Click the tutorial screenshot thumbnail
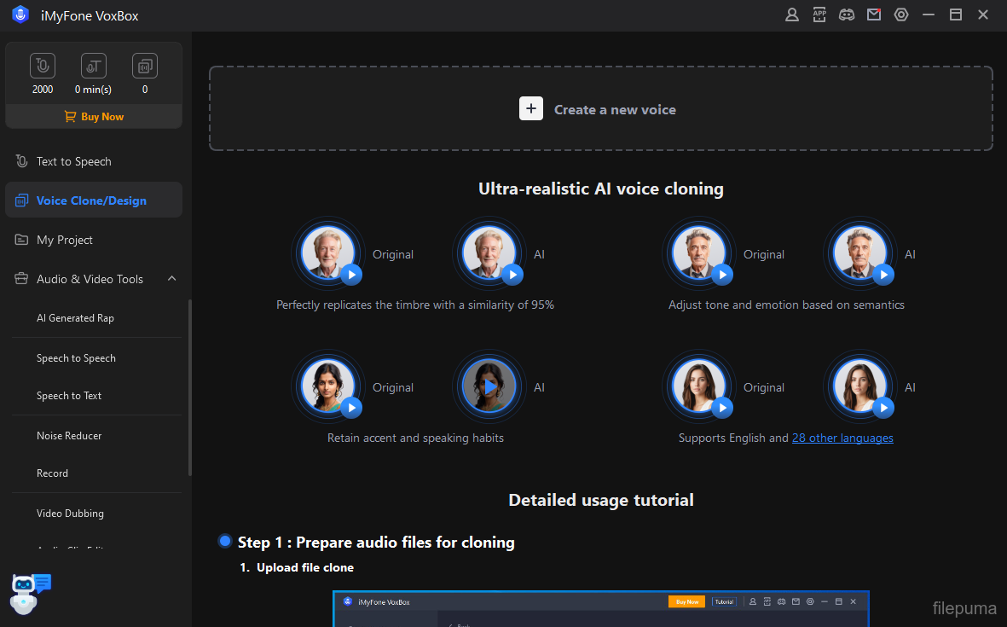The image size is (1007, 627). pyautogui.click(x=600, y=609)
